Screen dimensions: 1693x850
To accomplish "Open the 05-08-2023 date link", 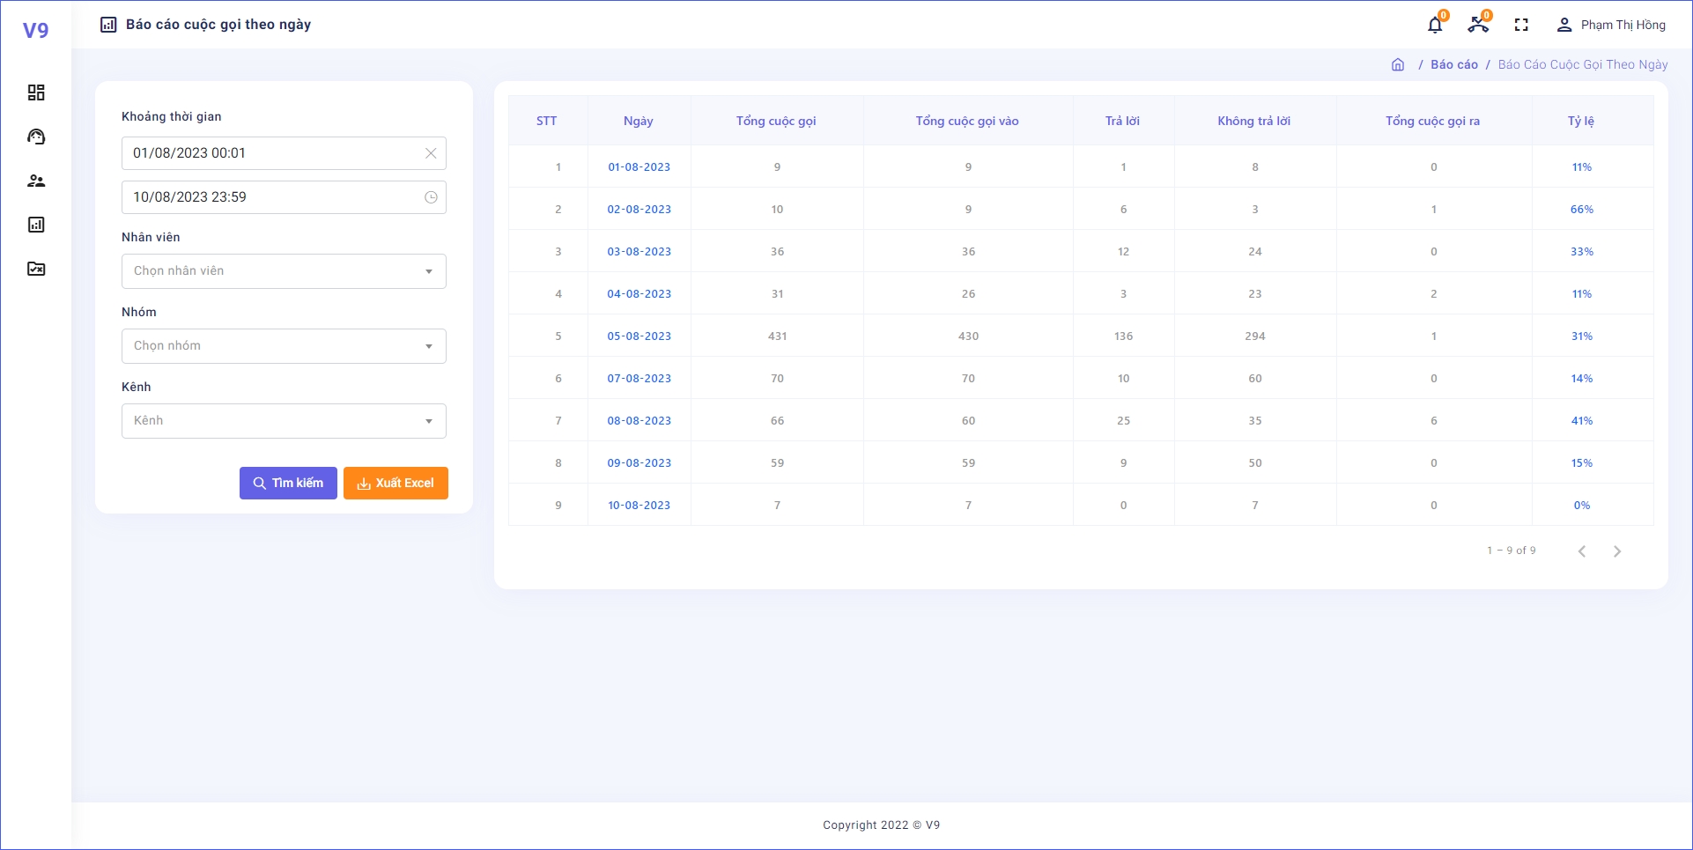I will tap(639, 336).
